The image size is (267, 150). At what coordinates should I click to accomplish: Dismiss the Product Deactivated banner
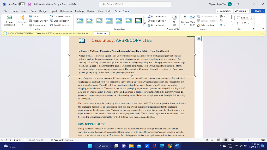(263, 33)
